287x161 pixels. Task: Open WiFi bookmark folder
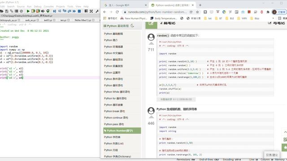242,18
